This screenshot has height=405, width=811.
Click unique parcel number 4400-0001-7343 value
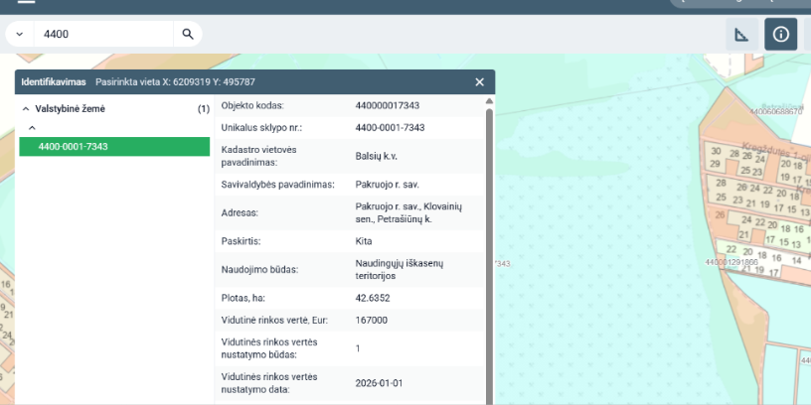[390, 128]
